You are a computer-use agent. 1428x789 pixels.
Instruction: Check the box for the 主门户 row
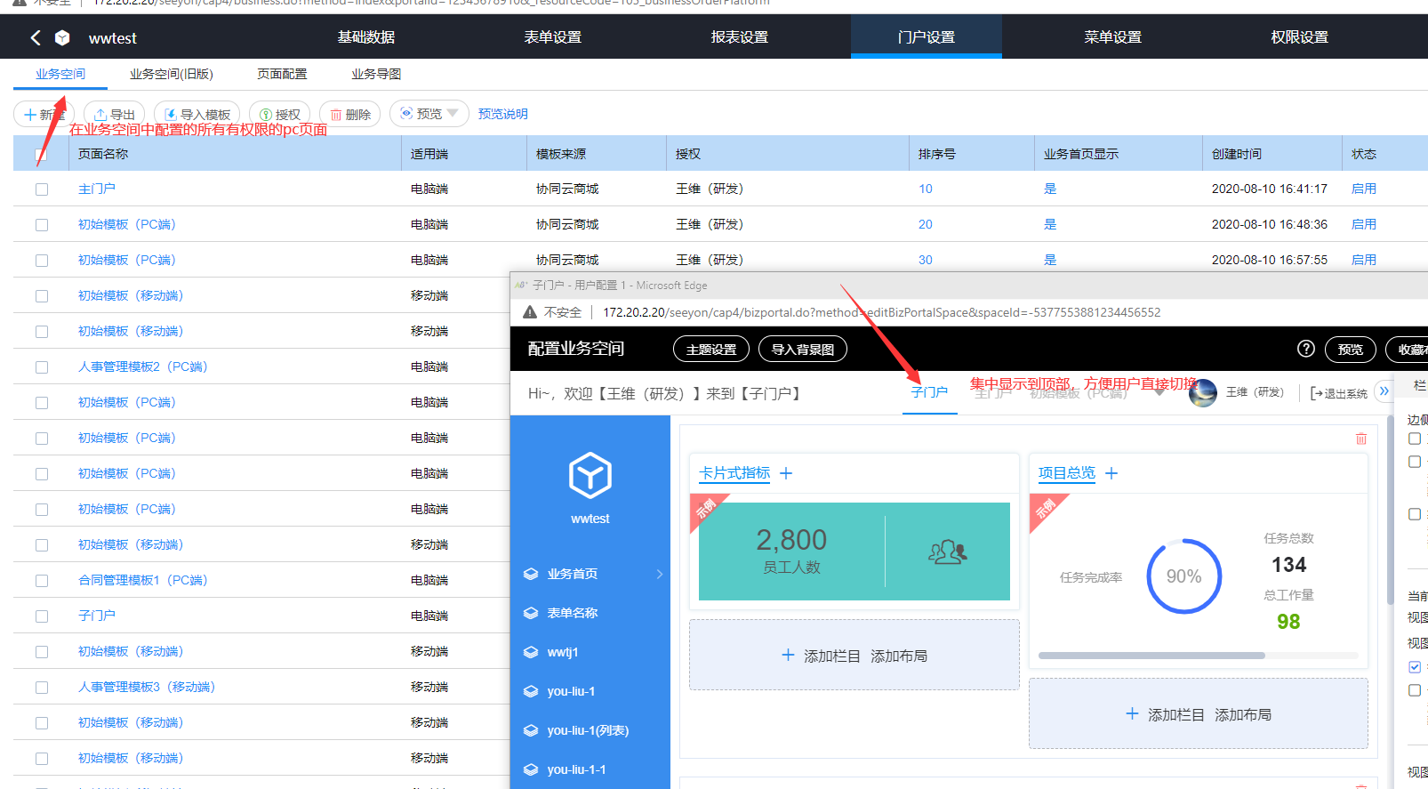42,189
